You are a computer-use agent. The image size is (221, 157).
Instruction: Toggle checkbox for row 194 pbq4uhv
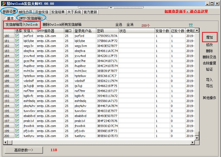click(x=17, y=106)
